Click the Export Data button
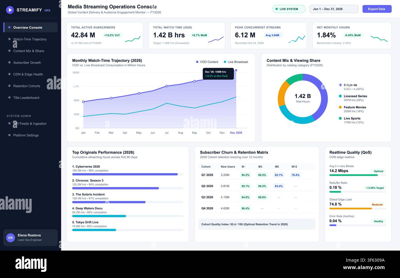This screenshot has width=400, height=278. [x=377, y=9]
